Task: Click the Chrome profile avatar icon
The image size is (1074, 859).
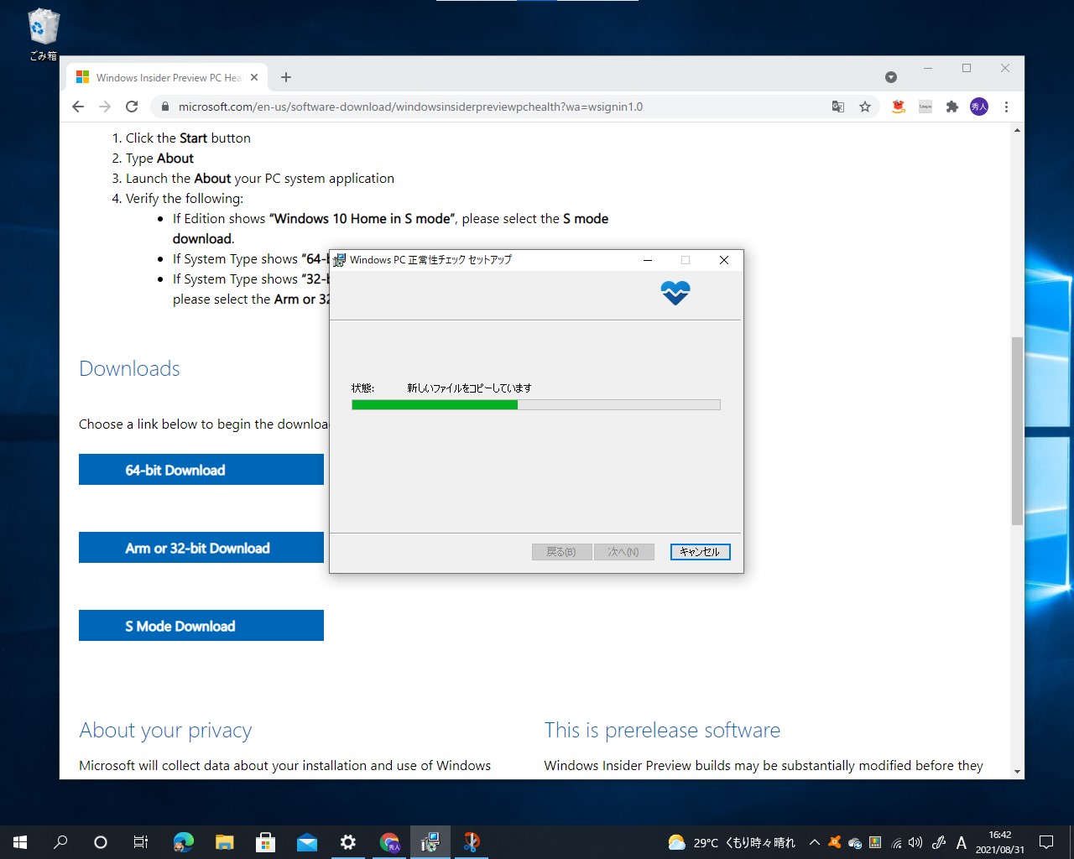Action: (x=978, y=107)
